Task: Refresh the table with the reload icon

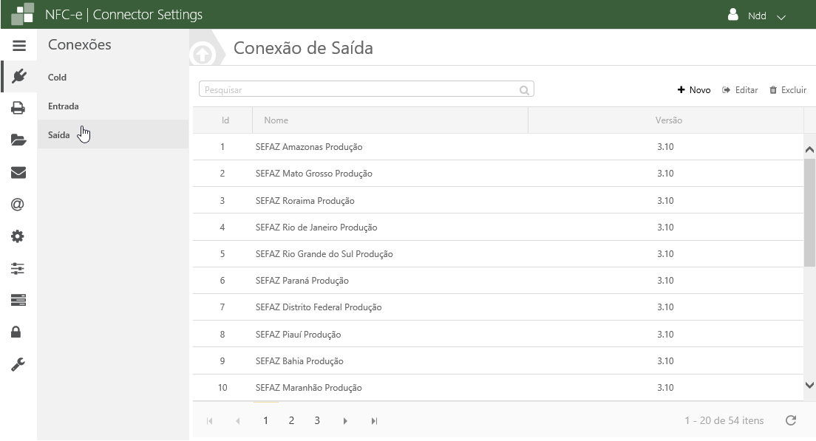Action: point(791,420)
